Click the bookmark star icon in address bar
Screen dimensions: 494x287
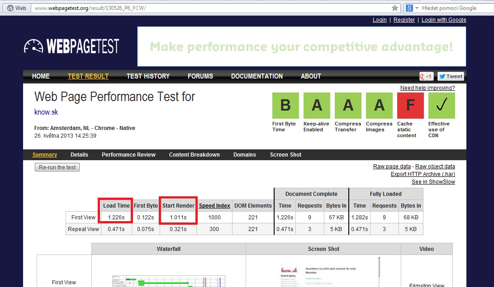(x=395, y=8)
